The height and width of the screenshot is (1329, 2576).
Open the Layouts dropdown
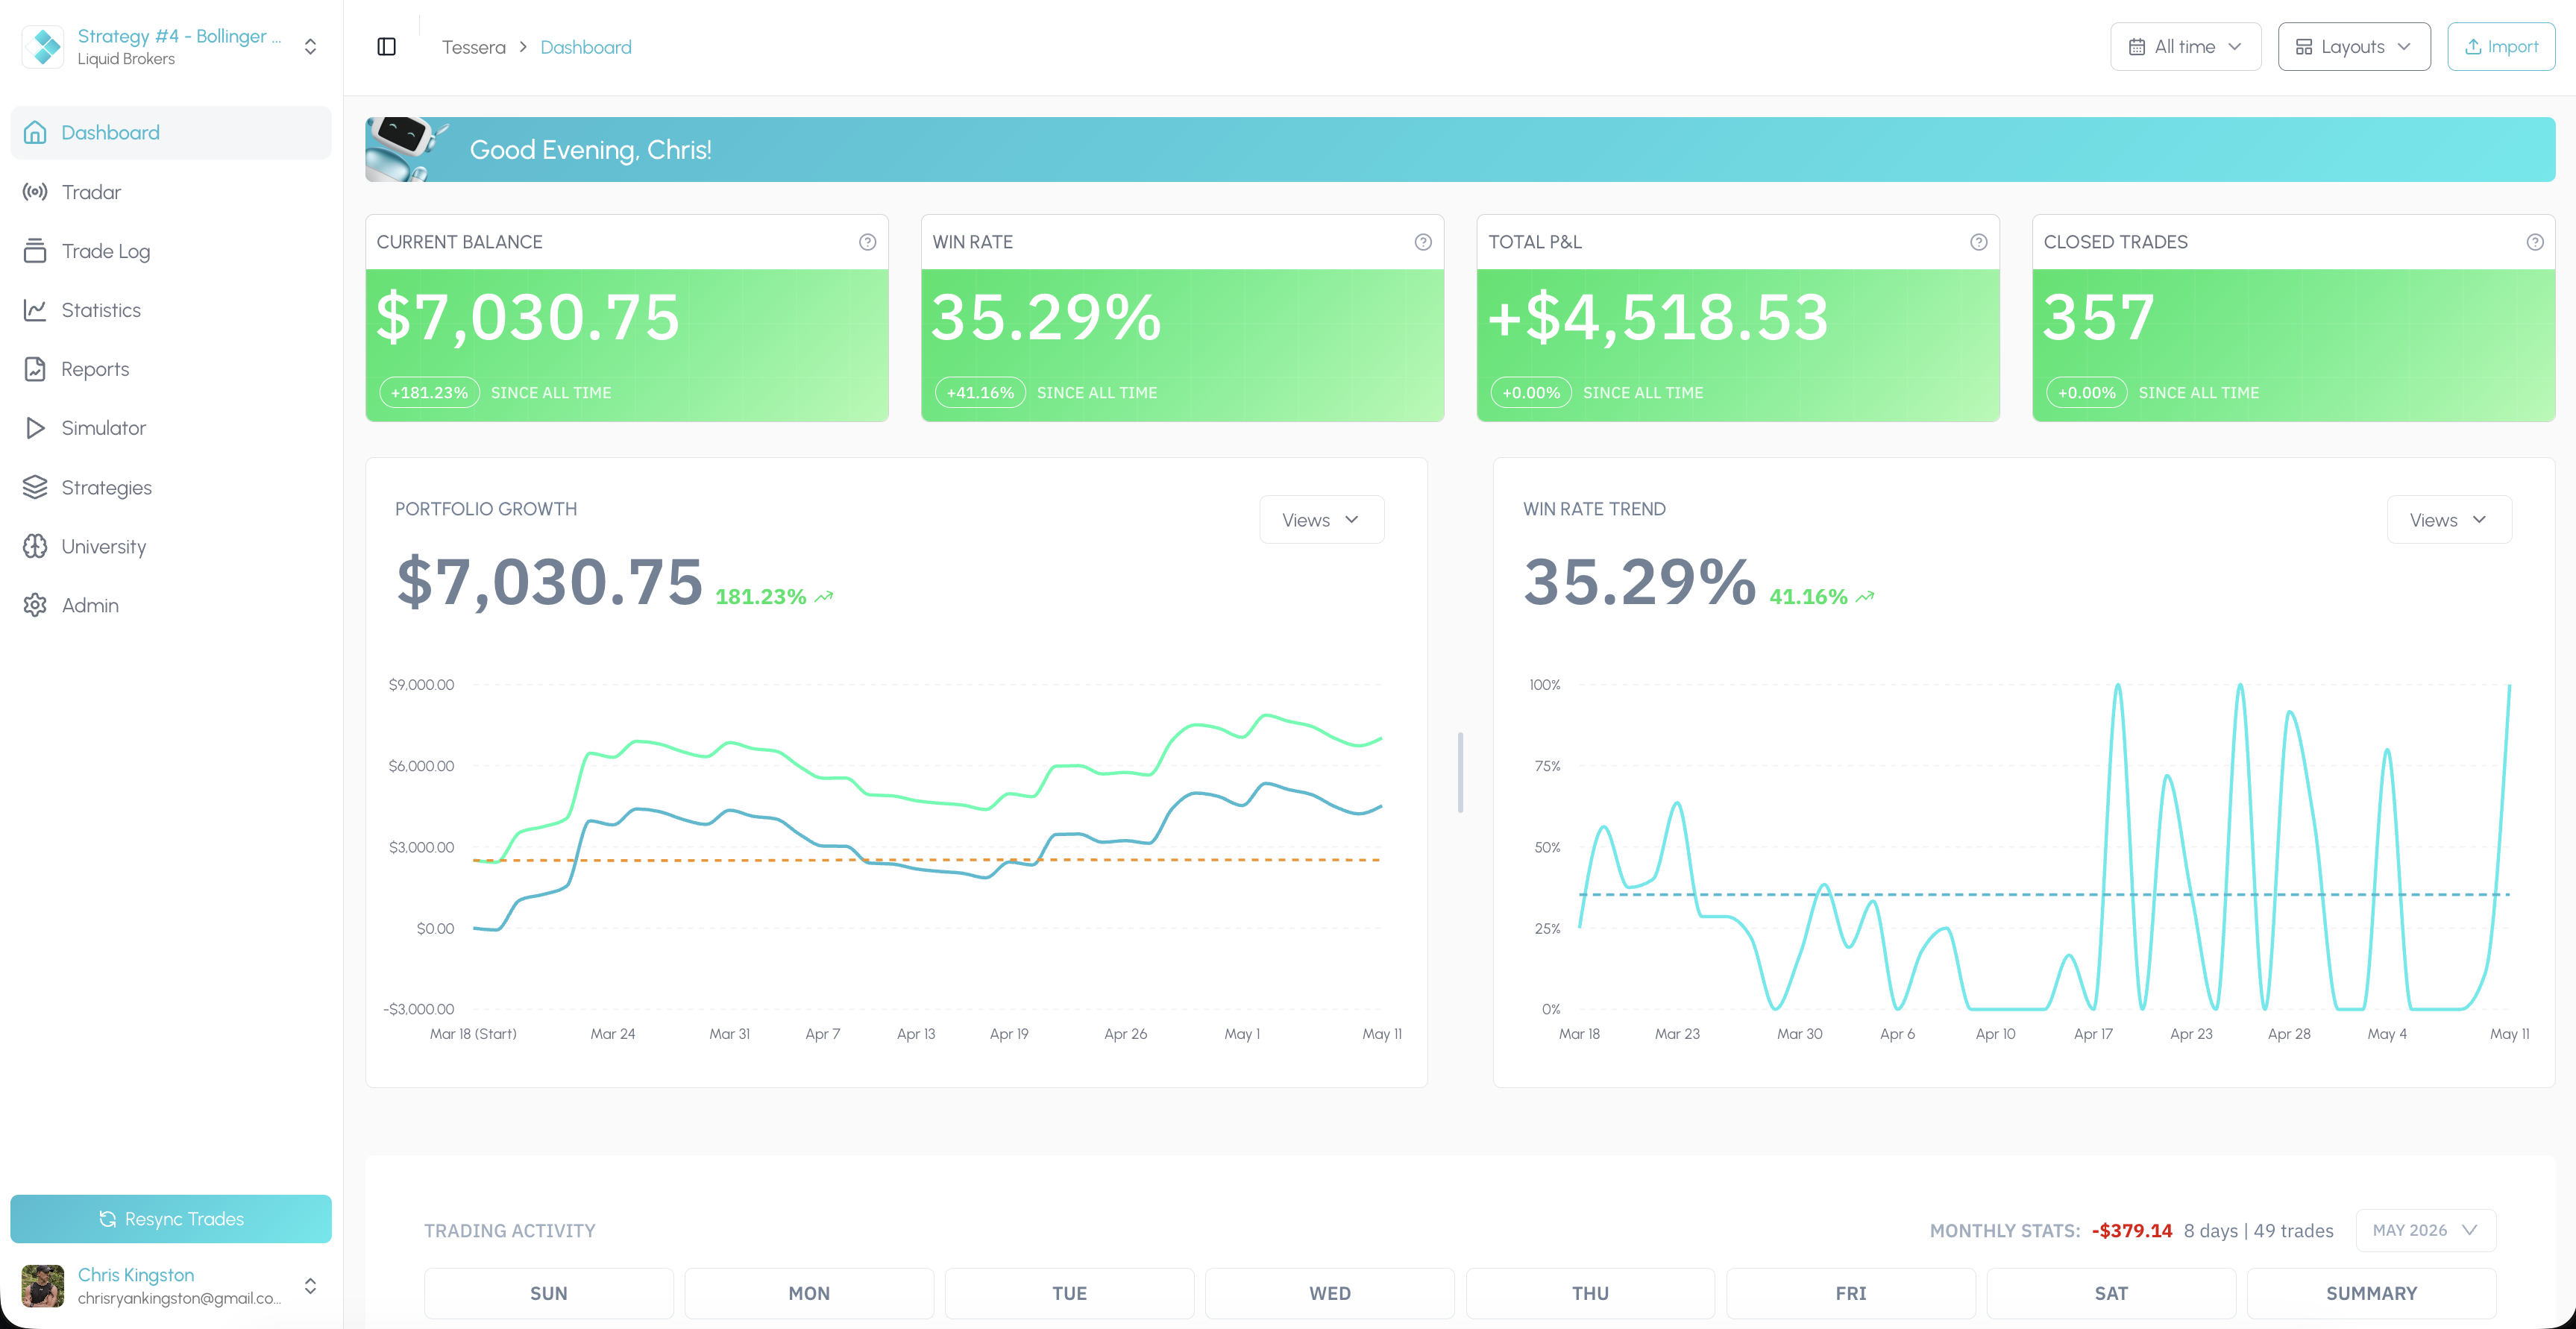tap(2353, 47)
